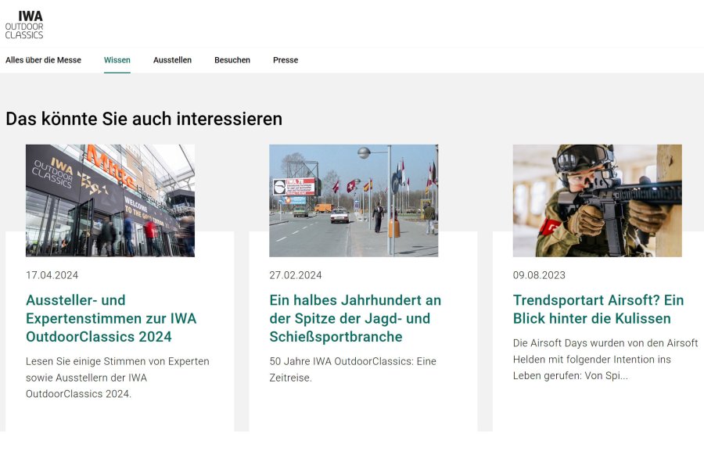
Task: Open the Alles über die Messe menu
Action: [43, 60]
